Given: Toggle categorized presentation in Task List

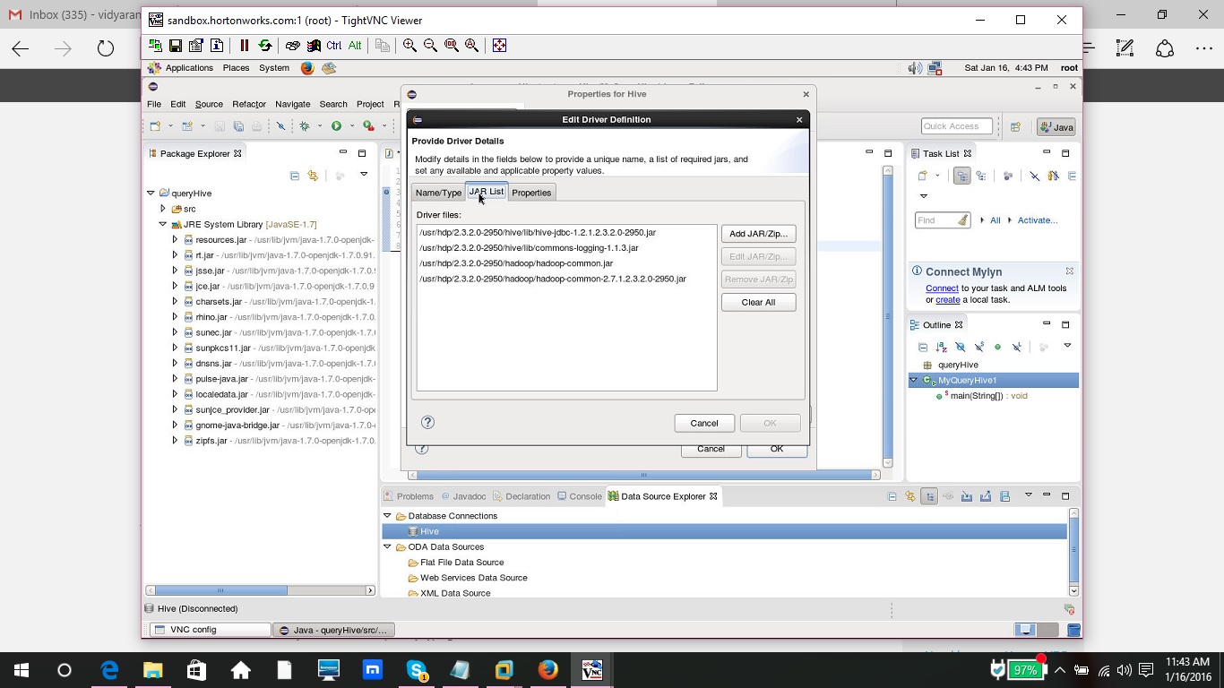Looking at the screenshot, I should click(x=961, y=176).
